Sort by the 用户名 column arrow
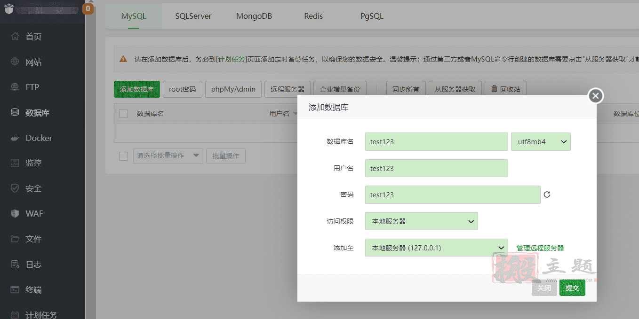 [296, 114]
